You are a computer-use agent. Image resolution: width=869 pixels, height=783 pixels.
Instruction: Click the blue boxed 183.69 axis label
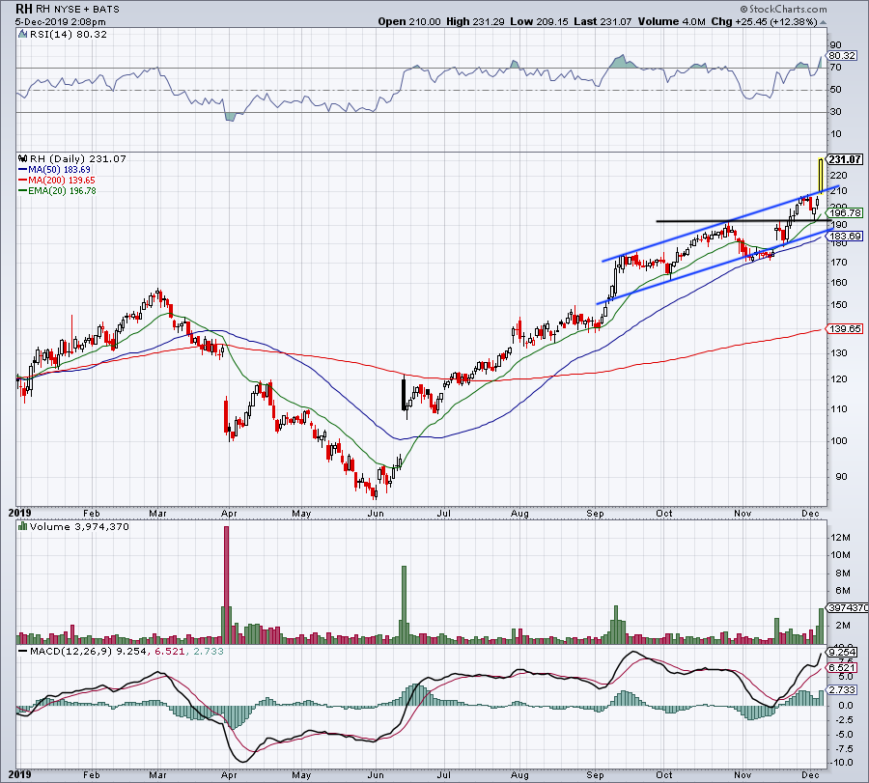coord(846,237)
